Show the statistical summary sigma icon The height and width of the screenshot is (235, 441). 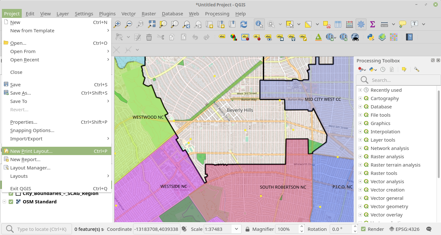coord(372,24)
